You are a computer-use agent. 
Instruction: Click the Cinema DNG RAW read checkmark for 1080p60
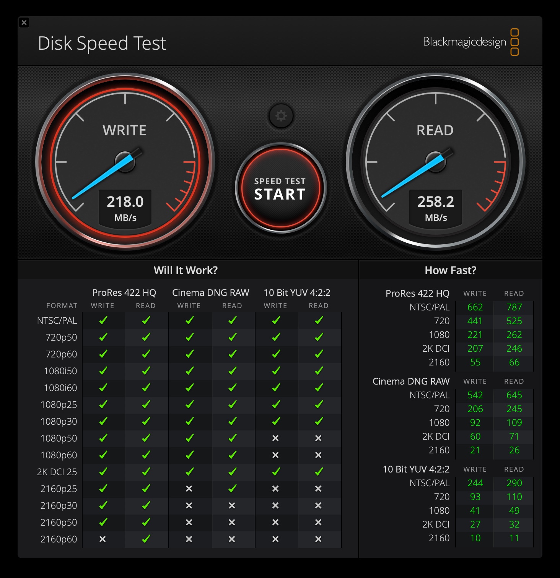(232, 455)
